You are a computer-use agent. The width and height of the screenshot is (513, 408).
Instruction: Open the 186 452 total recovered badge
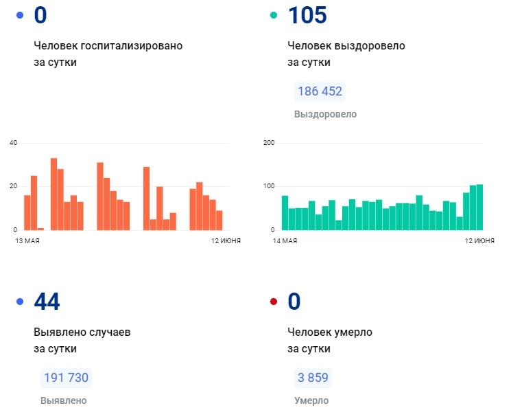(320, 91)
